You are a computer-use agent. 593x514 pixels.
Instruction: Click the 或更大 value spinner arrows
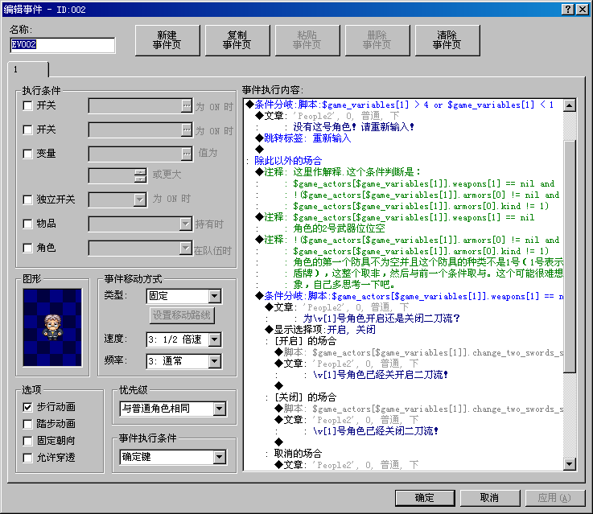coord(140,175)
